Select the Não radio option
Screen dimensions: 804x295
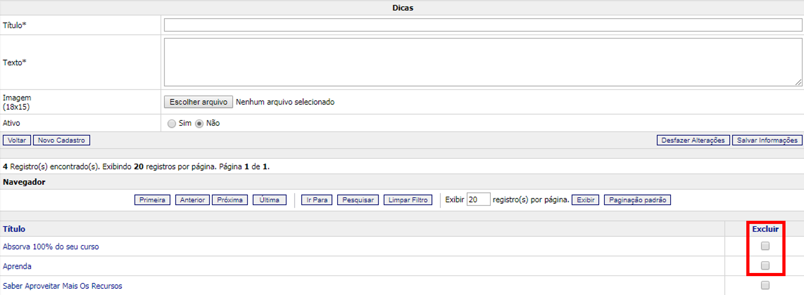tap(199, 124)
